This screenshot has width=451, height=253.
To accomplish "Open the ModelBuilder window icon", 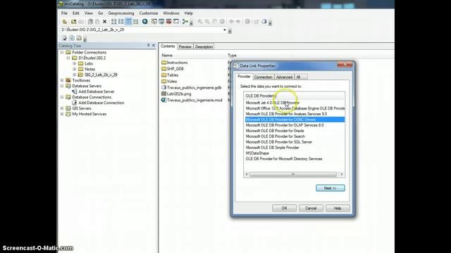I will 185,22.
